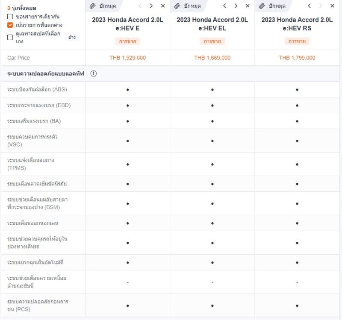Select the ระบบแจ้งเตือนลมยาง (TPMS) row label
The width and height of the screenshot is (342, 320).
pos(31,164)
